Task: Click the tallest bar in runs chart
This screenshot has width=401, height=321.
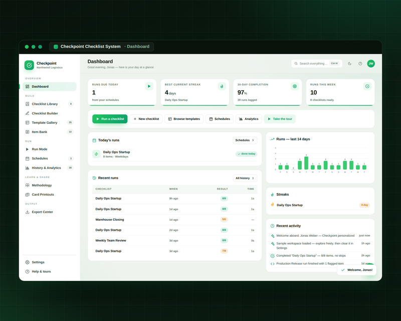Action: 306,163
